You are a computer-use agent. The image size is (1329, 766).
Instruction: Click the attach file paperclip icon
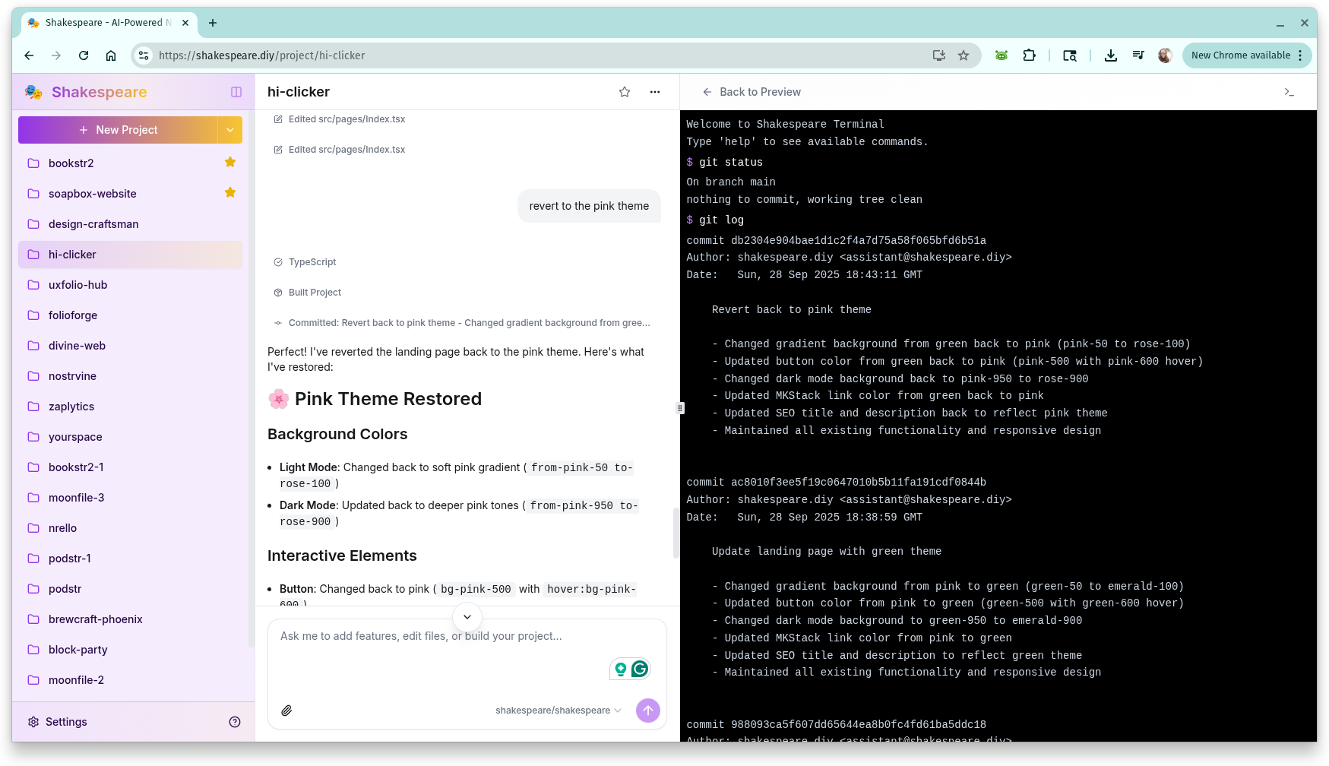286,711
